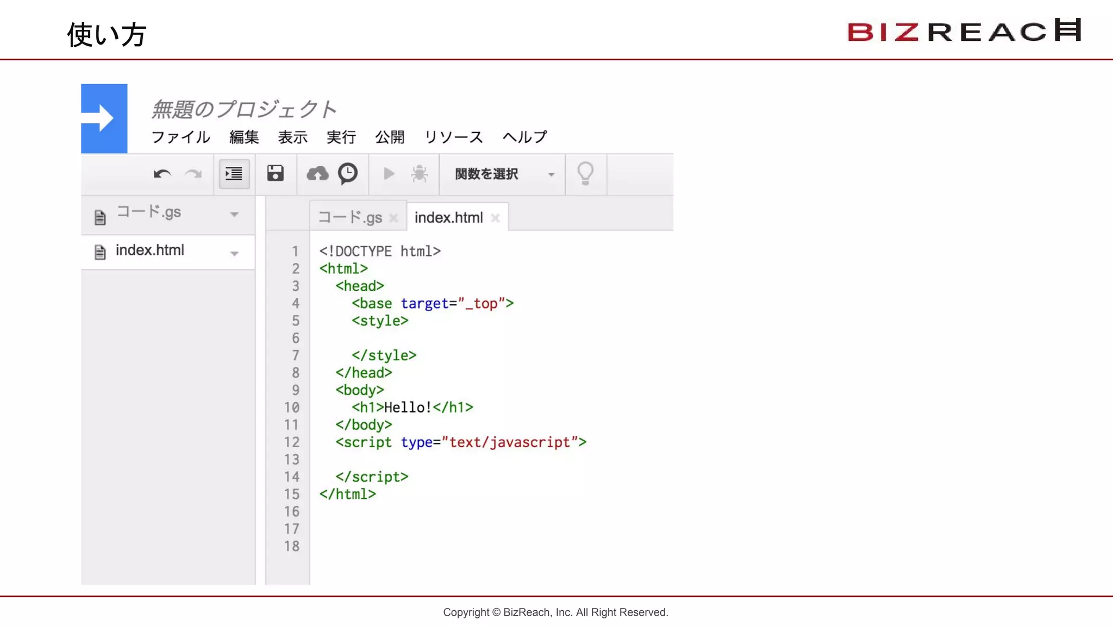This screenshot has height=626, width=1113.
Task: Open the 関数を選択 function dropdown
Action: click(503, 174)
